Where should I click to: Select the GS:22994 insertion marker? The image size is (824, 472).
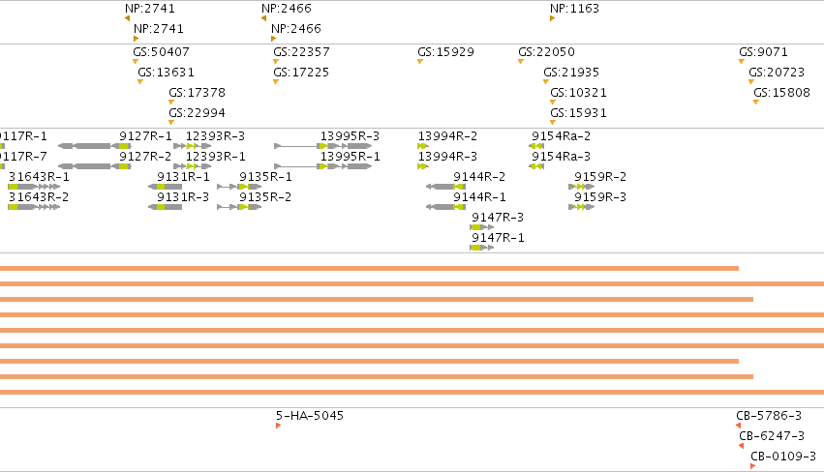[x=171, y=123]
